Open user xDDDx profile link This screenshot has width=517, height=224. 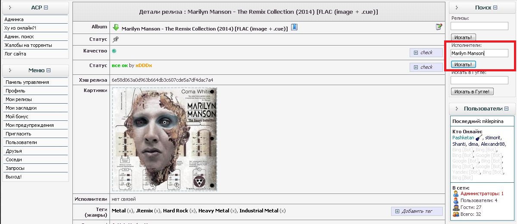pyautogui.click(x=144, y=65)
